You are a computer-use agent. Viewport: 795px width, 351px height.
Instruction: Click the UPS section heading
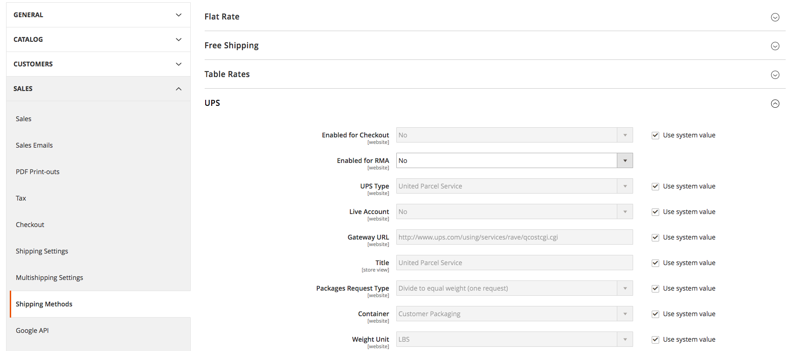pyautogui.click(x=212, y=103)
